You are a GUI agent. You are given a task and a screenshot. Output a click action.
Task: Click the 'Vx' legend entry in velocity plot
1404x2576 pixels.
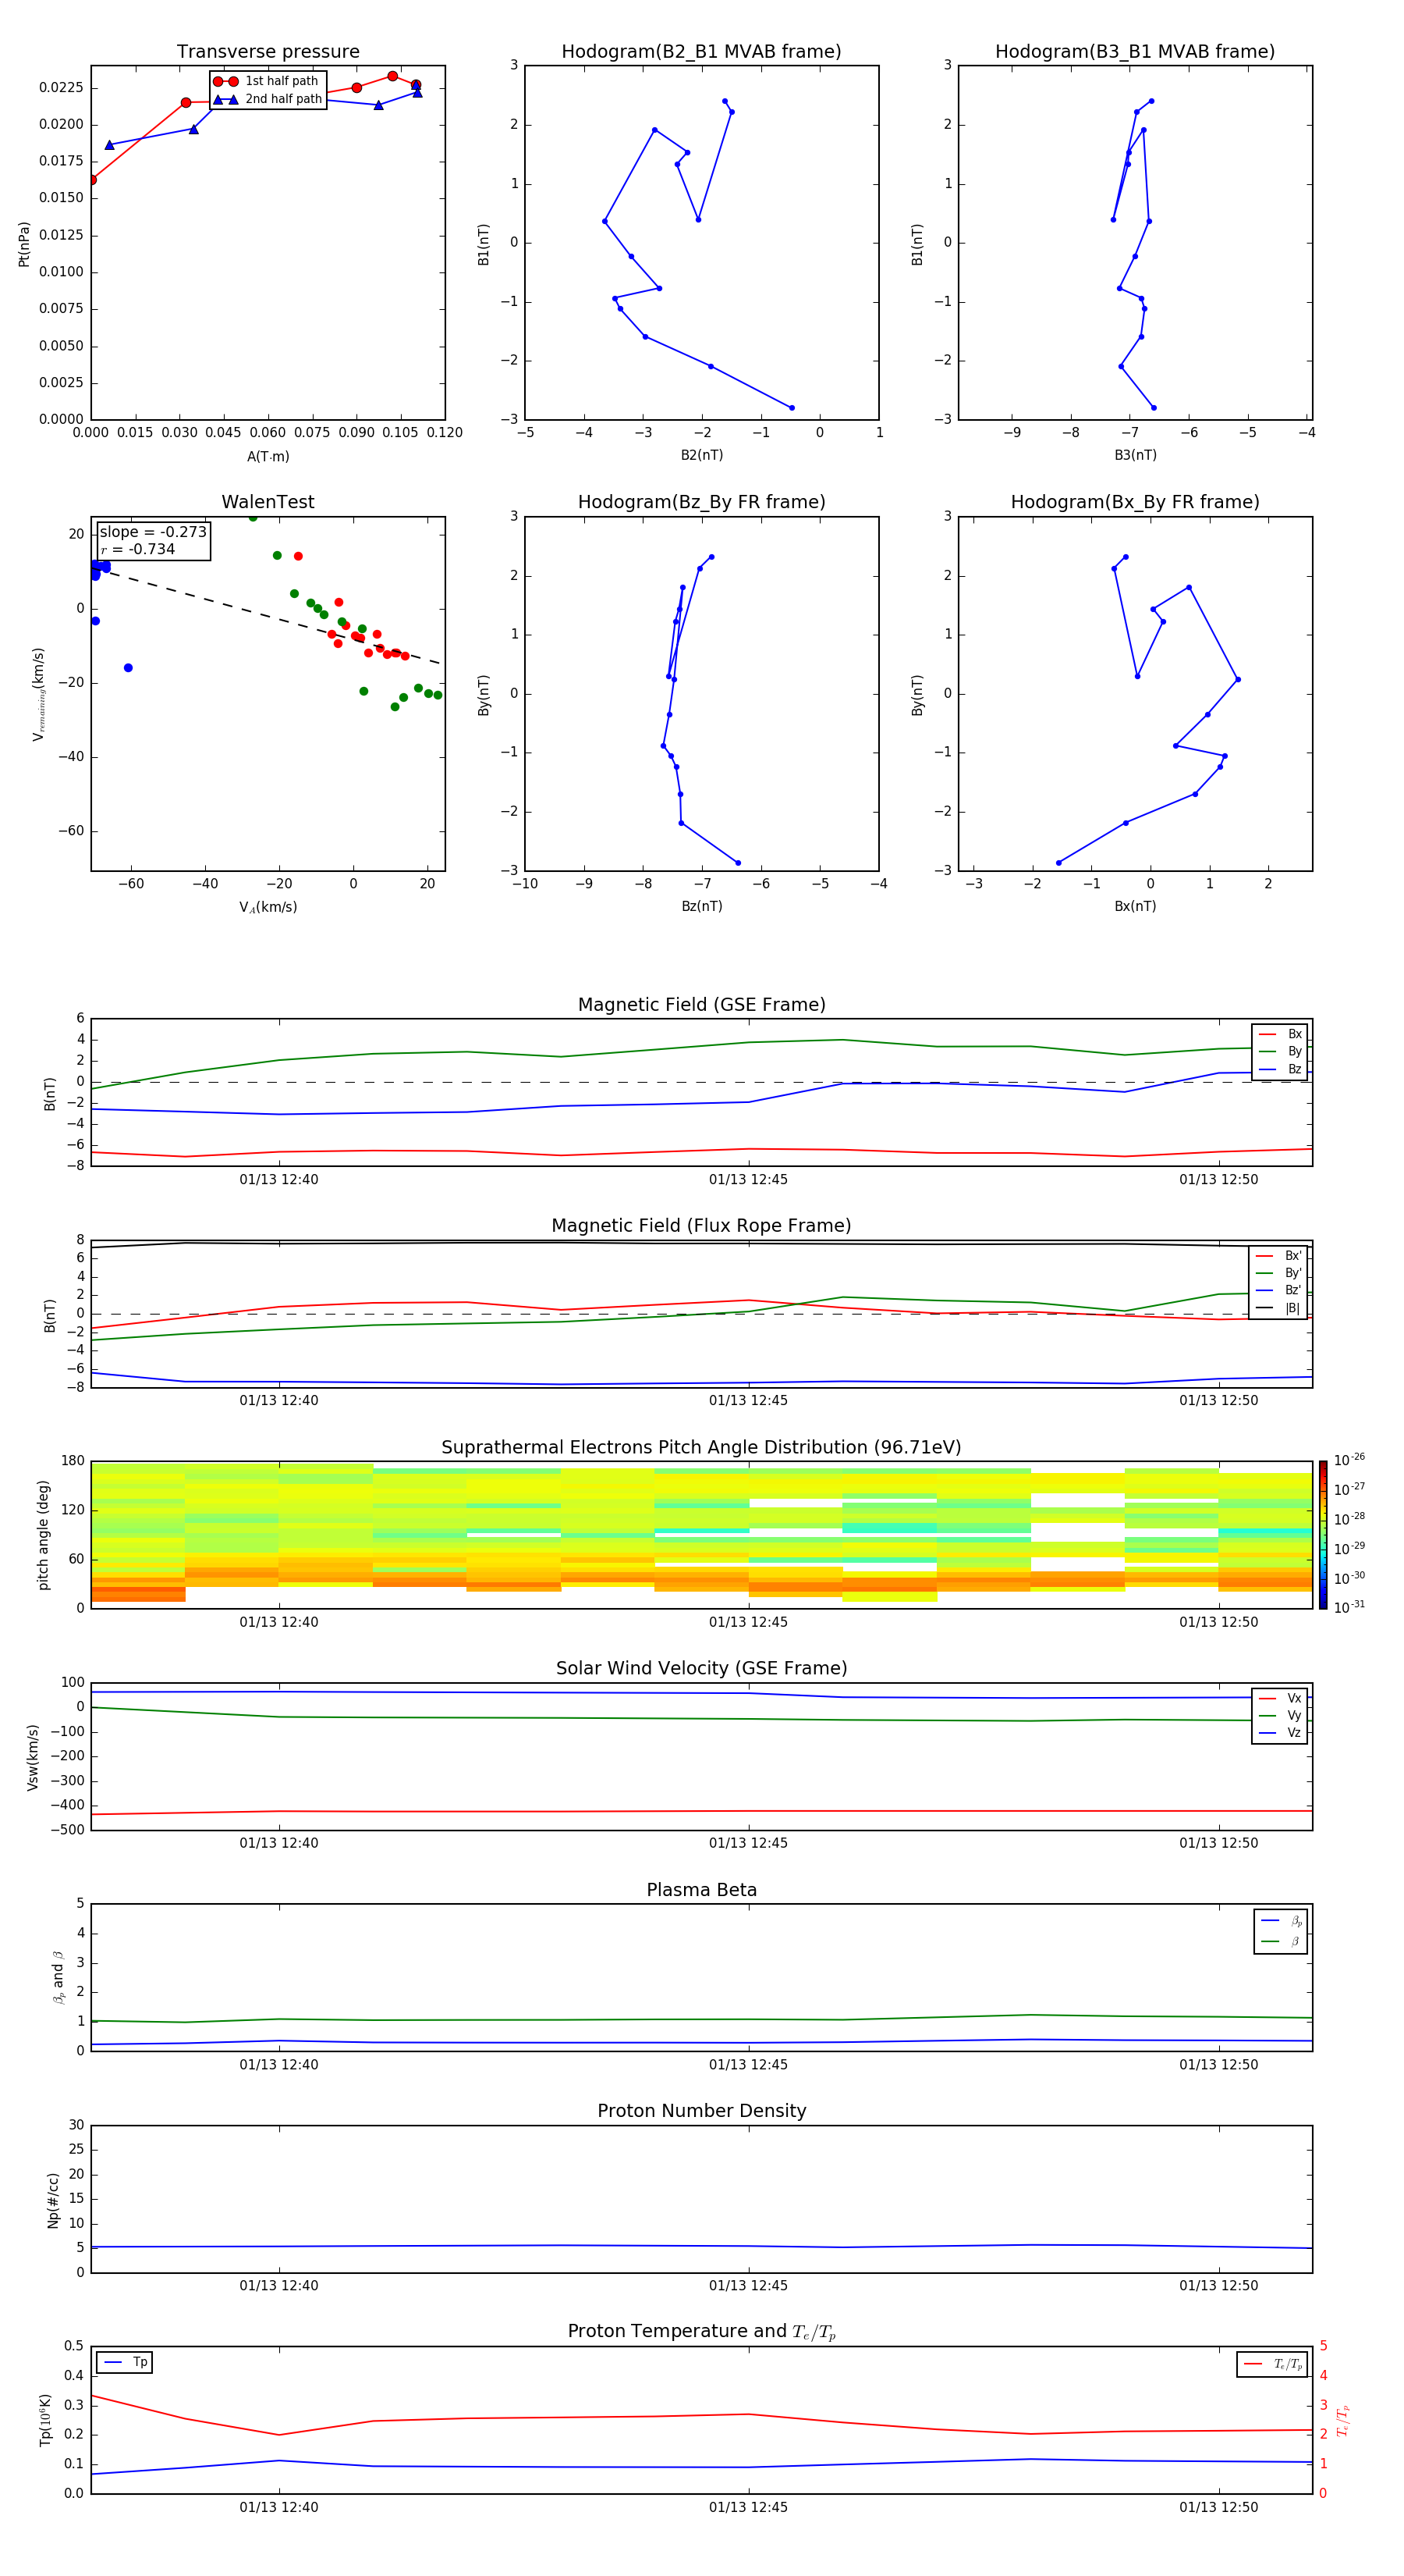tap(1280, 1698)
